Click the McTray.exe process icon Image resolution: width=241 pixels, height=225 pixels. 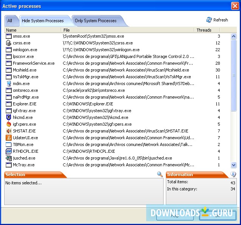point(9,165)
